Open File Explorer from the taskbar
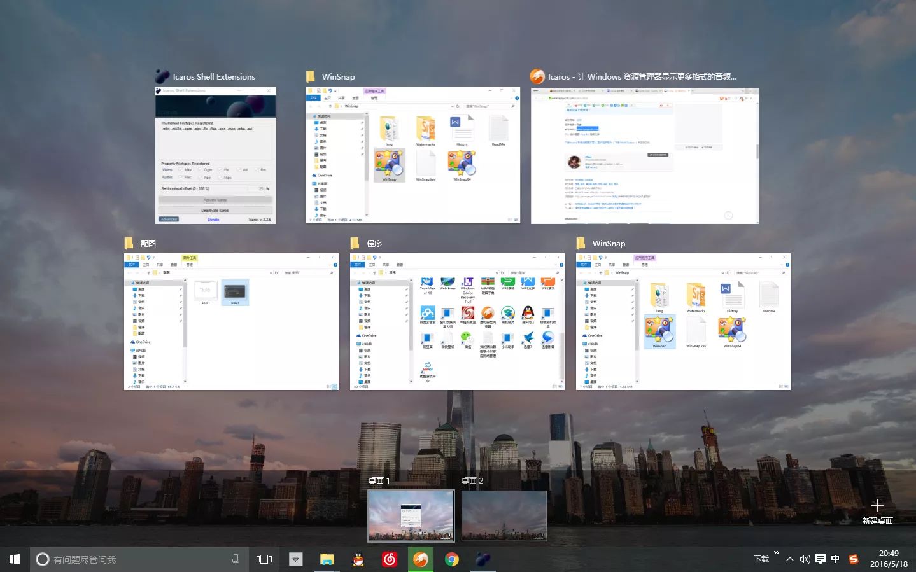 327,559
